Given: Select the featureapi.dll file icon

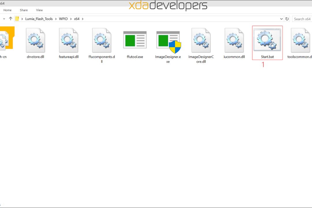Looking at the screenshot, I should coord(69,40).
